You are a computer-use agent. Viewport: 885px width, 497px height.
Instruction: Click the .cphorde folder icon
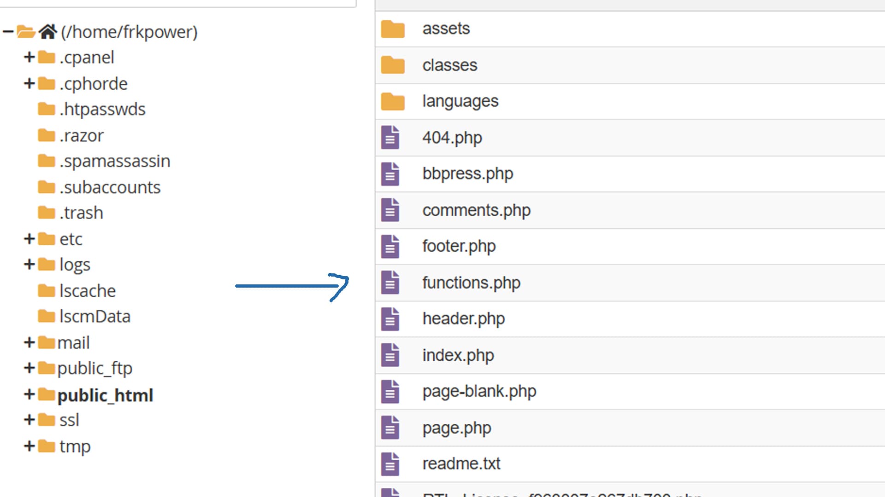tap(47, 83)
